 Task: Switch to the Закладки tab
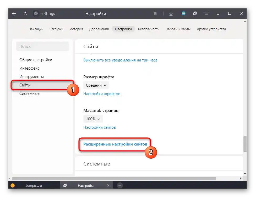point(36,29)
